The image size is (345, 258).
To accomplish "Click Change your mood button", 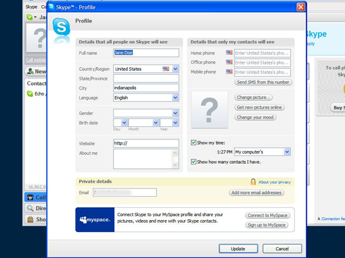I will (255, 117).
